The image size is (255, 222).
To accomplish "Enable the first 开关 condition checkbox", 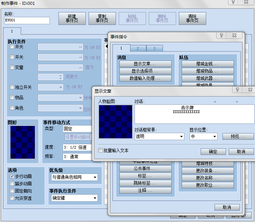I will click(12, 47).
